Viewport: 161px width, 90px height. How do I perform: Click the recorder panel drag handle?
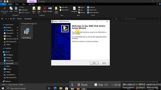72,85
